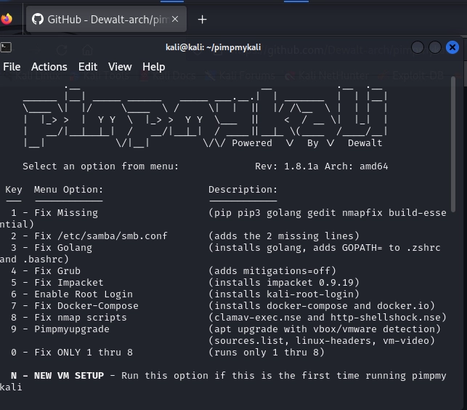Open the Edit menu in terminal

tap(88, 67)
